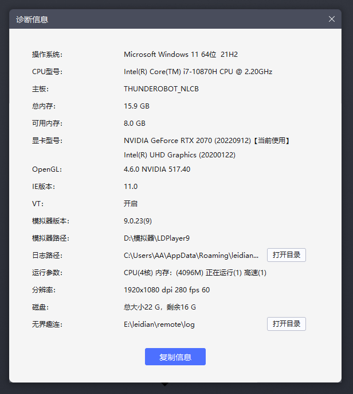Close the 诊断信息 dialog

[x=331, y=19]
